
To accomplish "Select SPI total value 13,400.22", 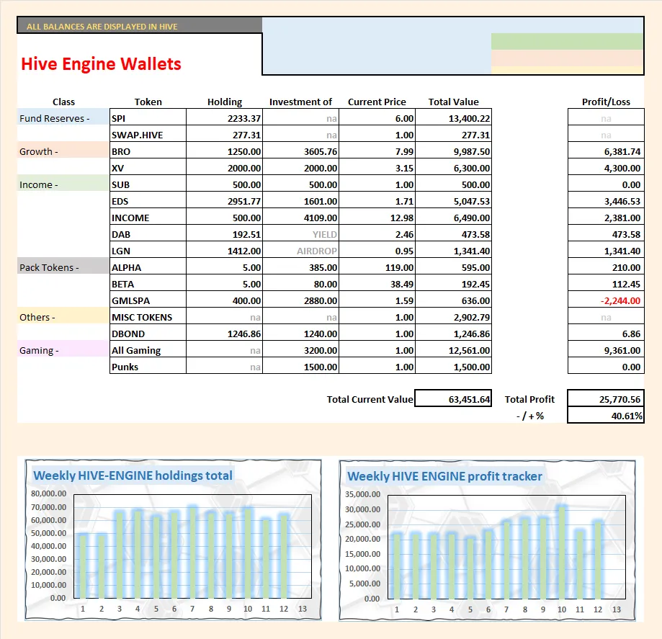I will [453, 118].
